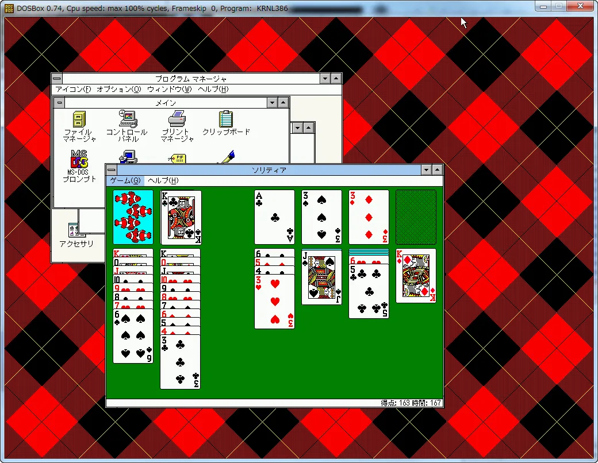Image resolution: width=598 pixels, height=463 pixels.
Task: Select the King of Clubs waste card
Action: coord(181,217)
